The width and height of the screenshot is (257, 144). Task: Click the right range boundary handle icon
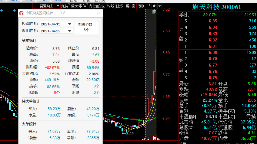[x=159, y=139]
